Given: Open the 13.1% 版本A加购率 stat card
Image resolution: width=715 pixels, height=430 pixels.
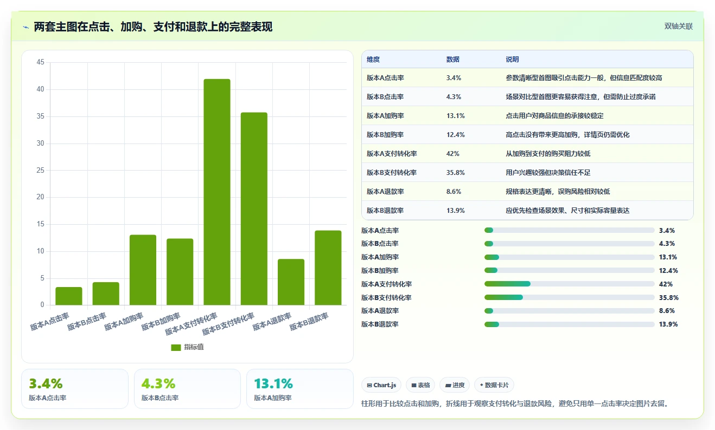Looking at the screenshot, I should coord(299,389).
